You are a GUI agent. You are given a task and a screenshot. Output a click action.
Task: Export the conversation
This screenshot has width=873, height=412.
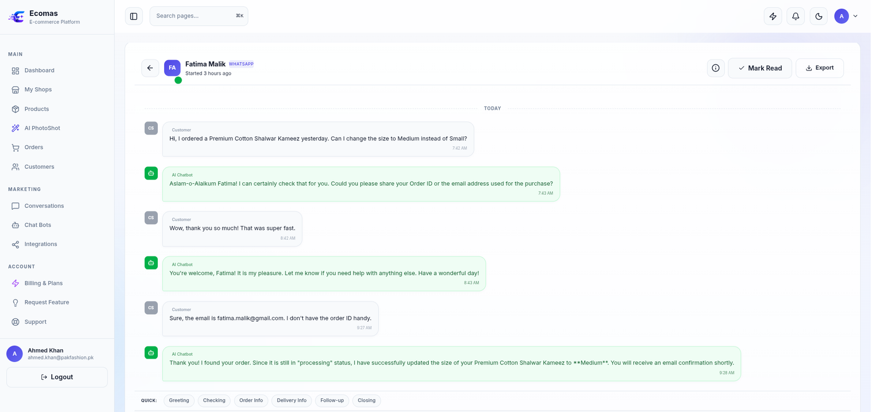click(820, 68)
